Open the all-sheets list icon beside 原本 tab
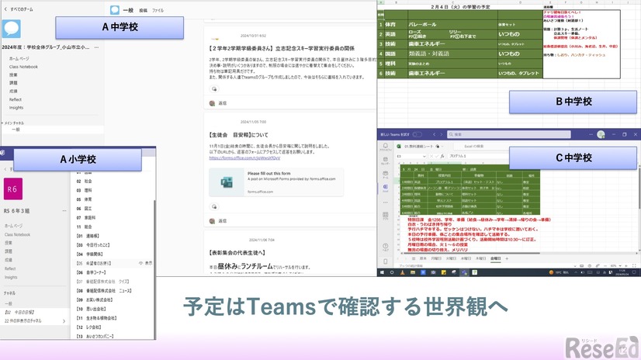641x360 pixels. click(414, 258)
